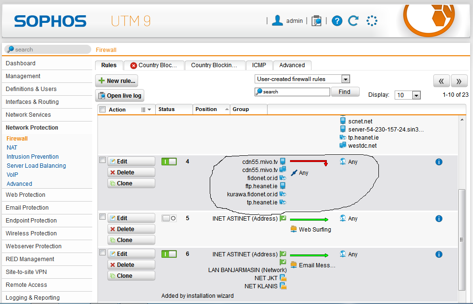This screenshot has width=473, height=304.
Task: Go to the next page of rules
Action: pos(459,81)
